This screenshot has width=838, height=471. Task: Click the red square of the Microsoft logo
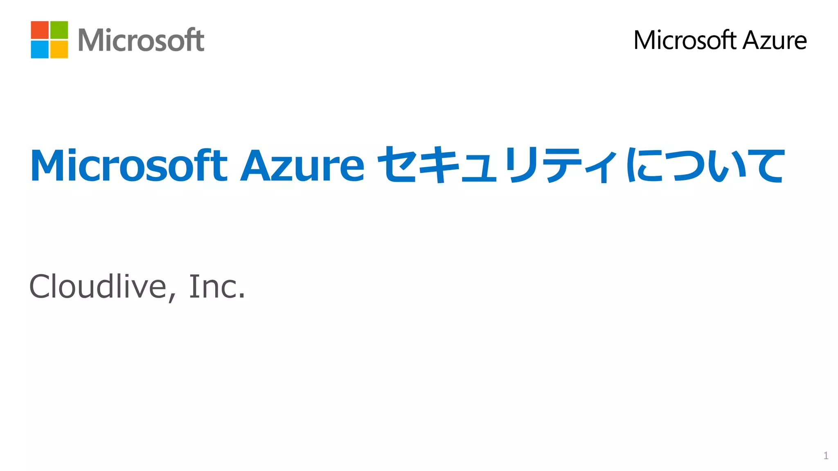[40, 30]
